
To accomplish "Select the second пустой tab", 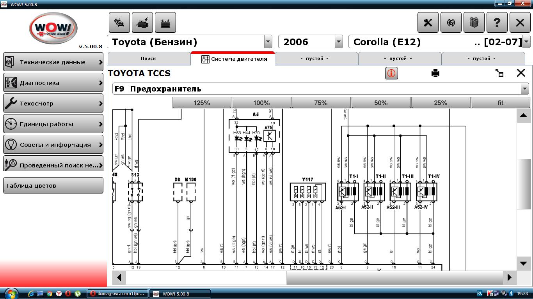I will [x=400, y=58].
